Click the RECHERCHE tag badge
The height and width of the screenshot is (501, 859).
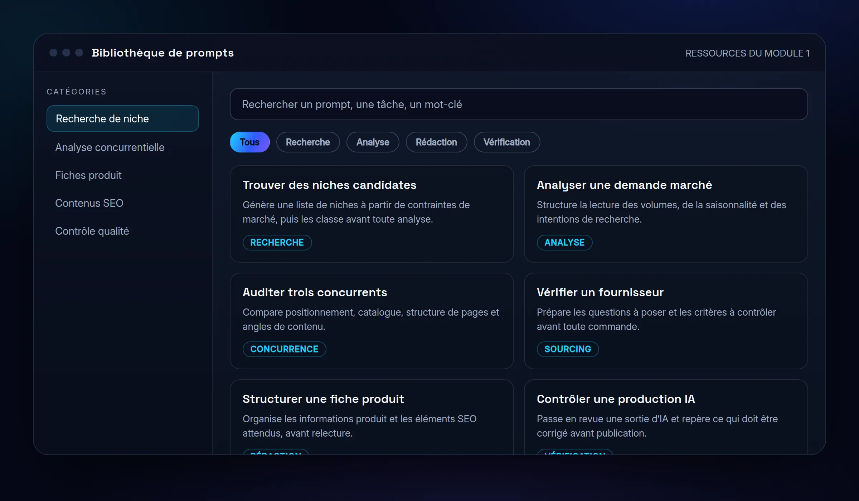pyautogui.click(x=277, y=242)
